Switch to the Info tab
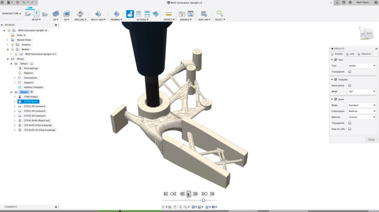 click(x=351, y=54)
